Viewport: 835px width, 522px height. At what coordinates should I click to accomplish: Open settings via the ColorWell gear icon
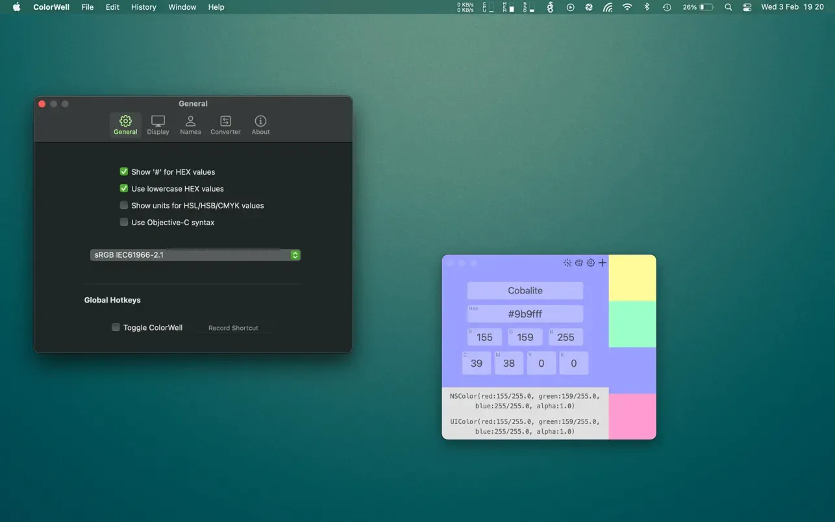coord(591,263)
